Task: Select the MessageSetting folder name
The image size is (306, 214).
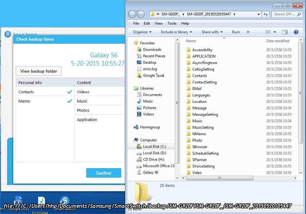Action: coord(205,115)
